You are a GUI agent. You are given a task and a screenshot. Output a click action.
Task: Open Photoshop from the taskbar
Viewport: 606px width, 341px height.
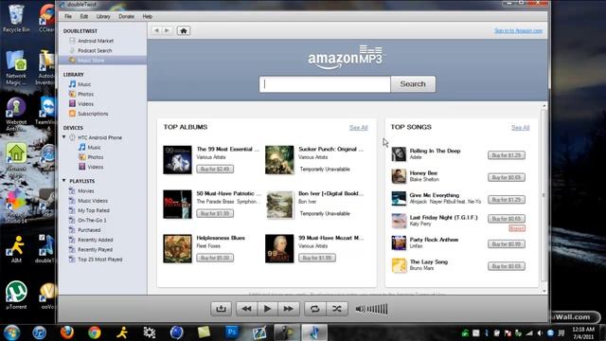coord(232,332)
